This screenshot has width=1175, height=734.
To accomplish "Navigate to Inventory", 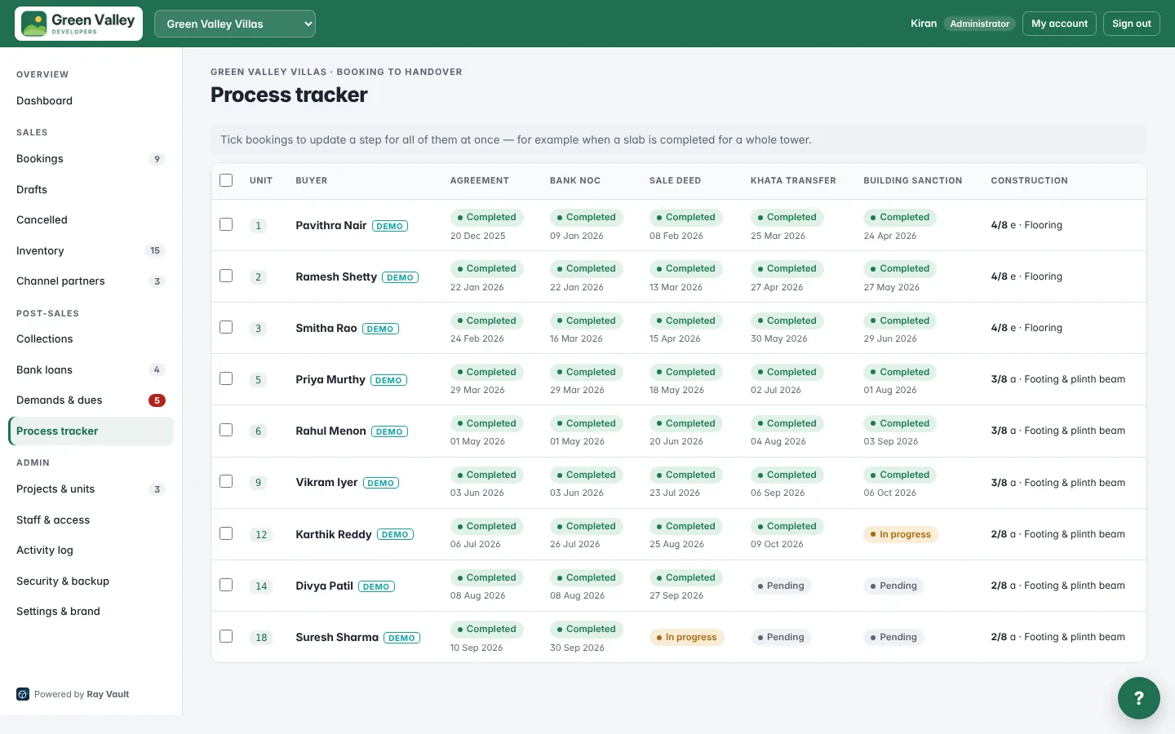I will click(x=91, y=250).
